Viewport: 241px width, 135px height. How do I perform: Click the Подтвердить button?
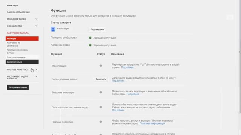pyautogui.click(x=97, y=29)
